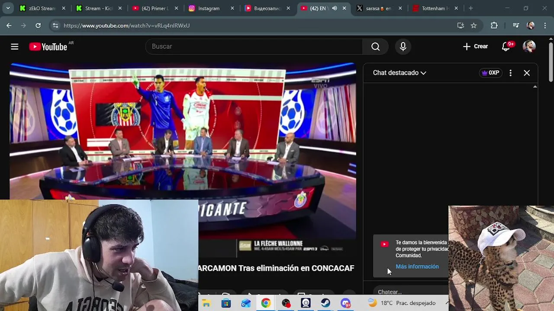Open the media controls icon in toolbar

[515, 25]
